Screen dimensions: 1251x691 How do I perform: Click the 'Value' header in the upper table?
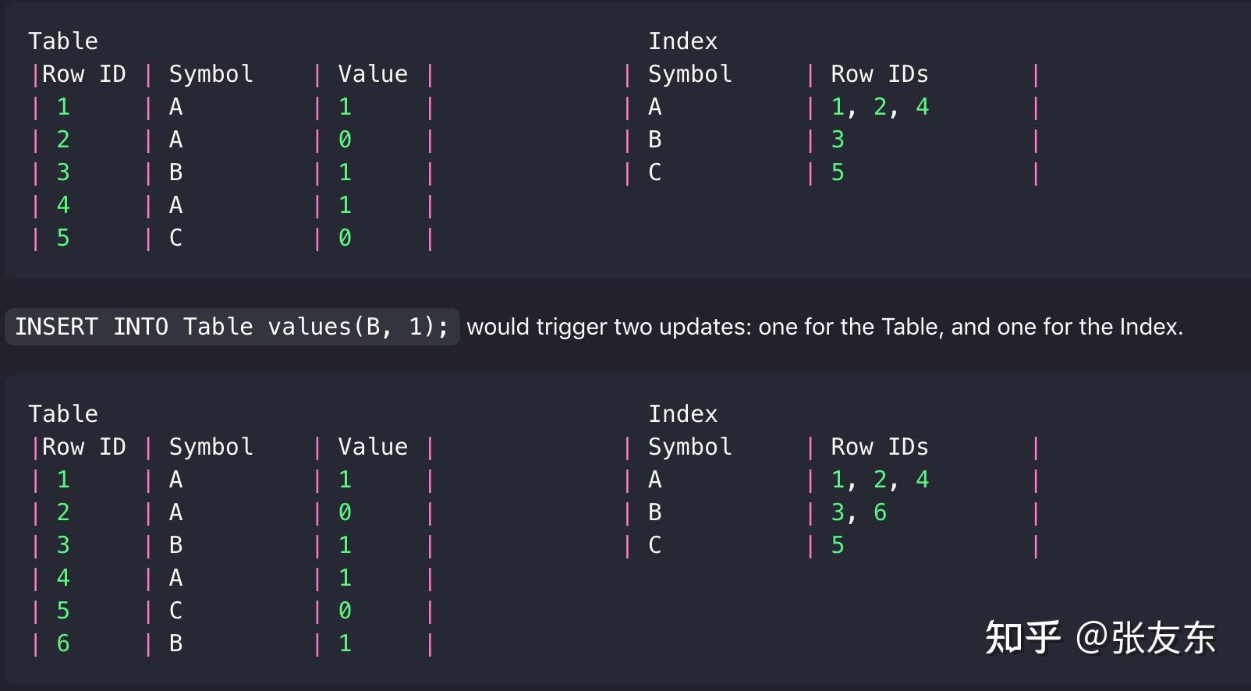pyautogui.click(x=373, y=74)
